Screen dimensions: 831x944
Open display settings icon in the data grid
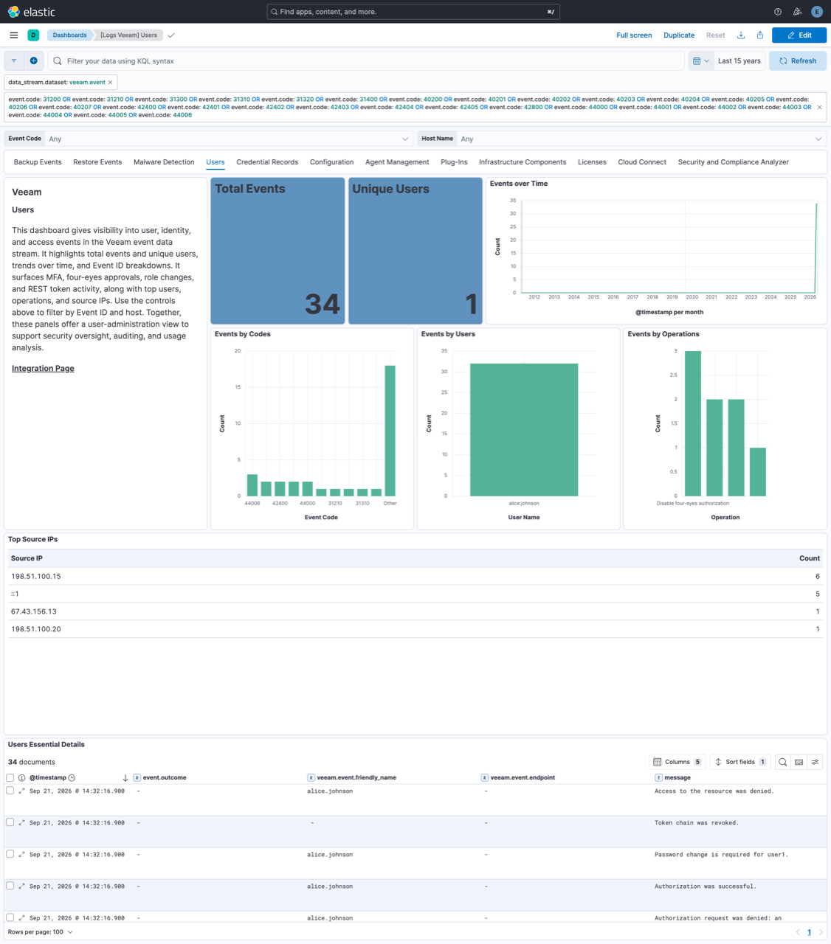[816, 762]
